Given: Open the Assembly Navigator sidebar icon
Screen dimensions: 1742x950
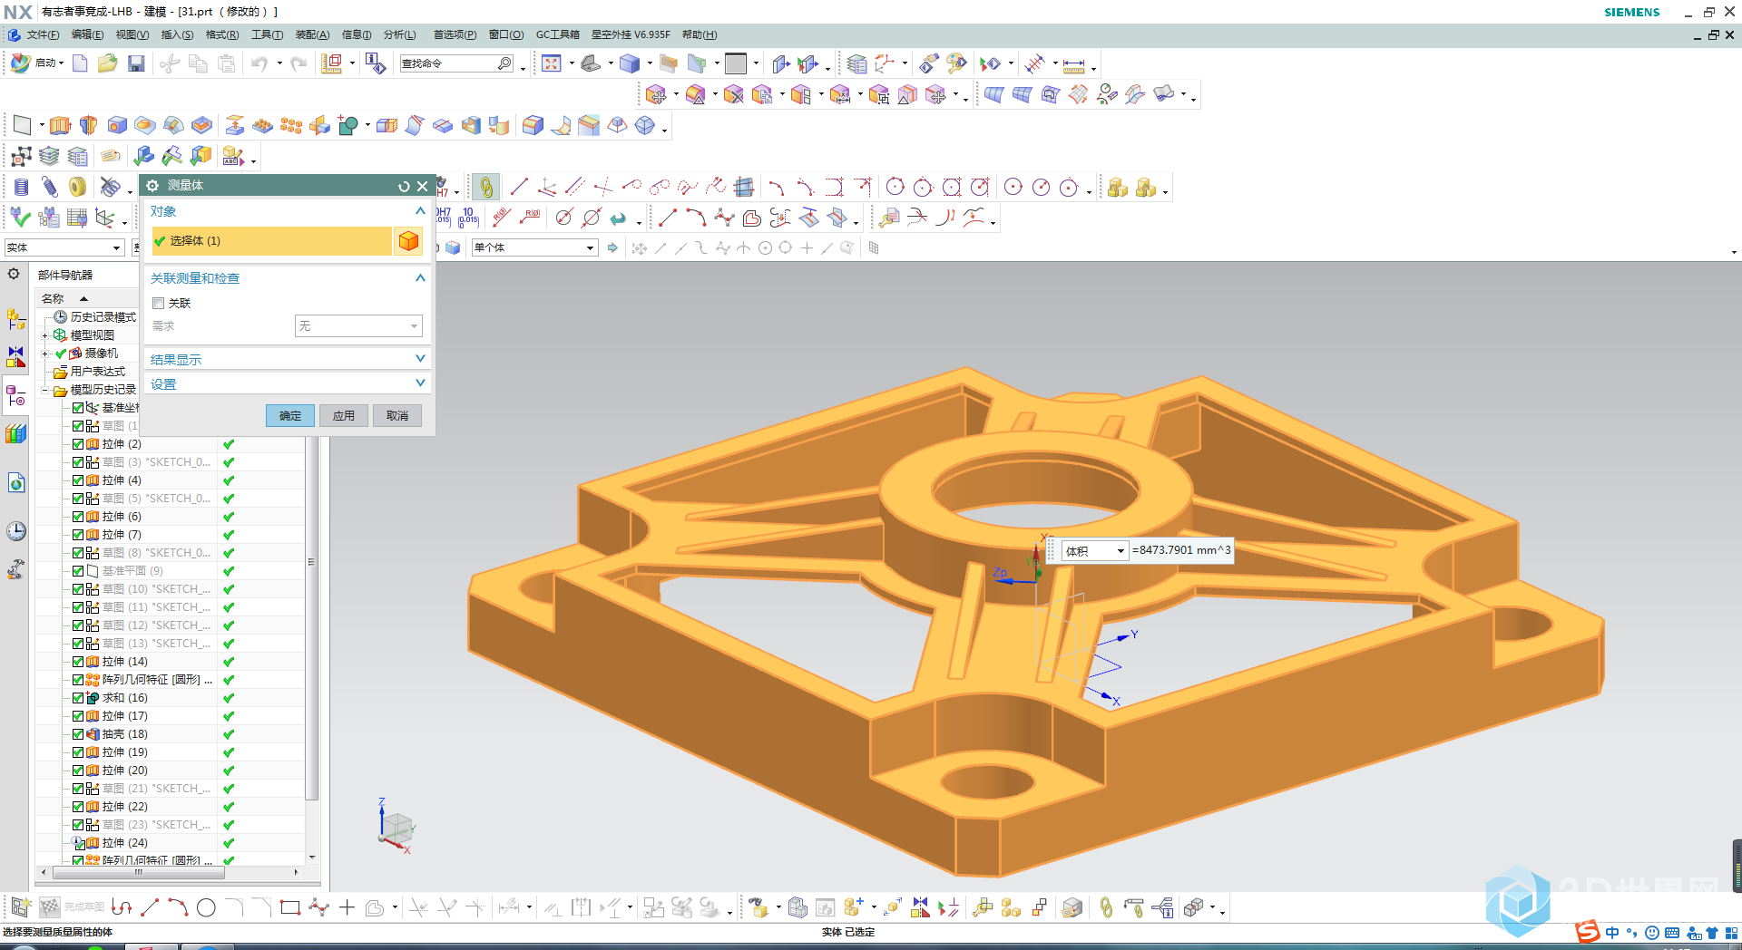Looking at the screenshot, I should click(x=16, y=319).
